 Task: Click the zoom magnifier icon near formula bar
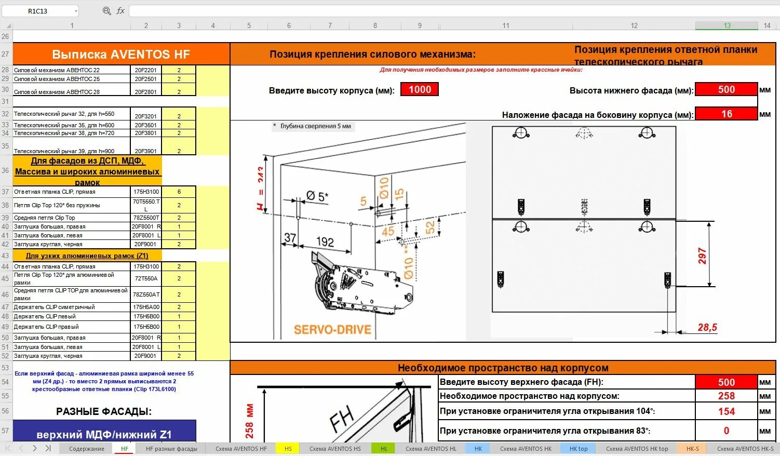pos(106,10)
